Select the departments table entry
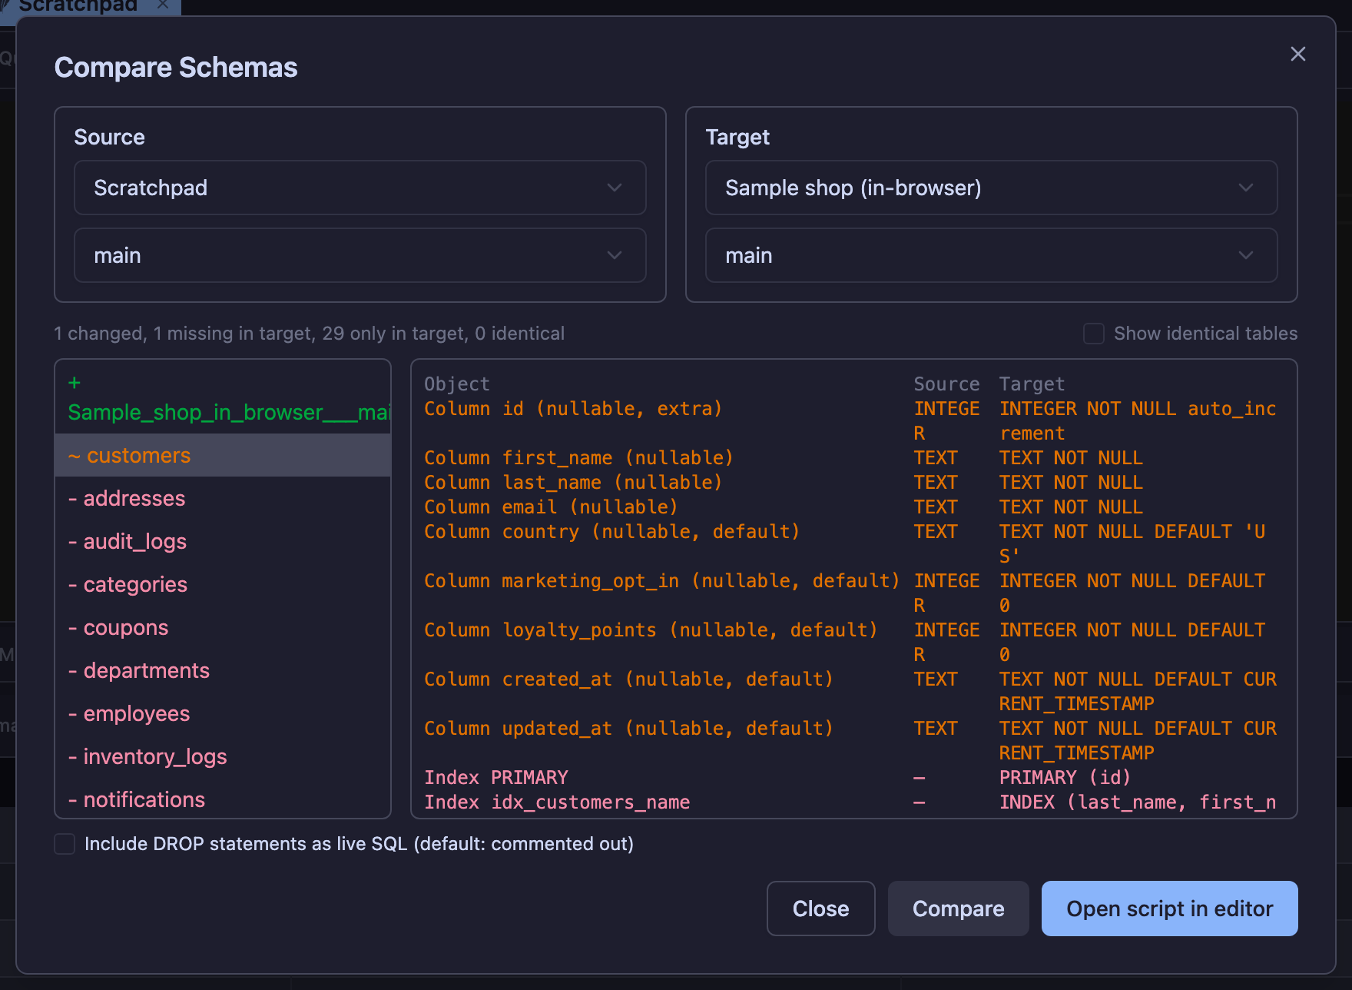1352x990 pixels. click(x=223, y=670)
